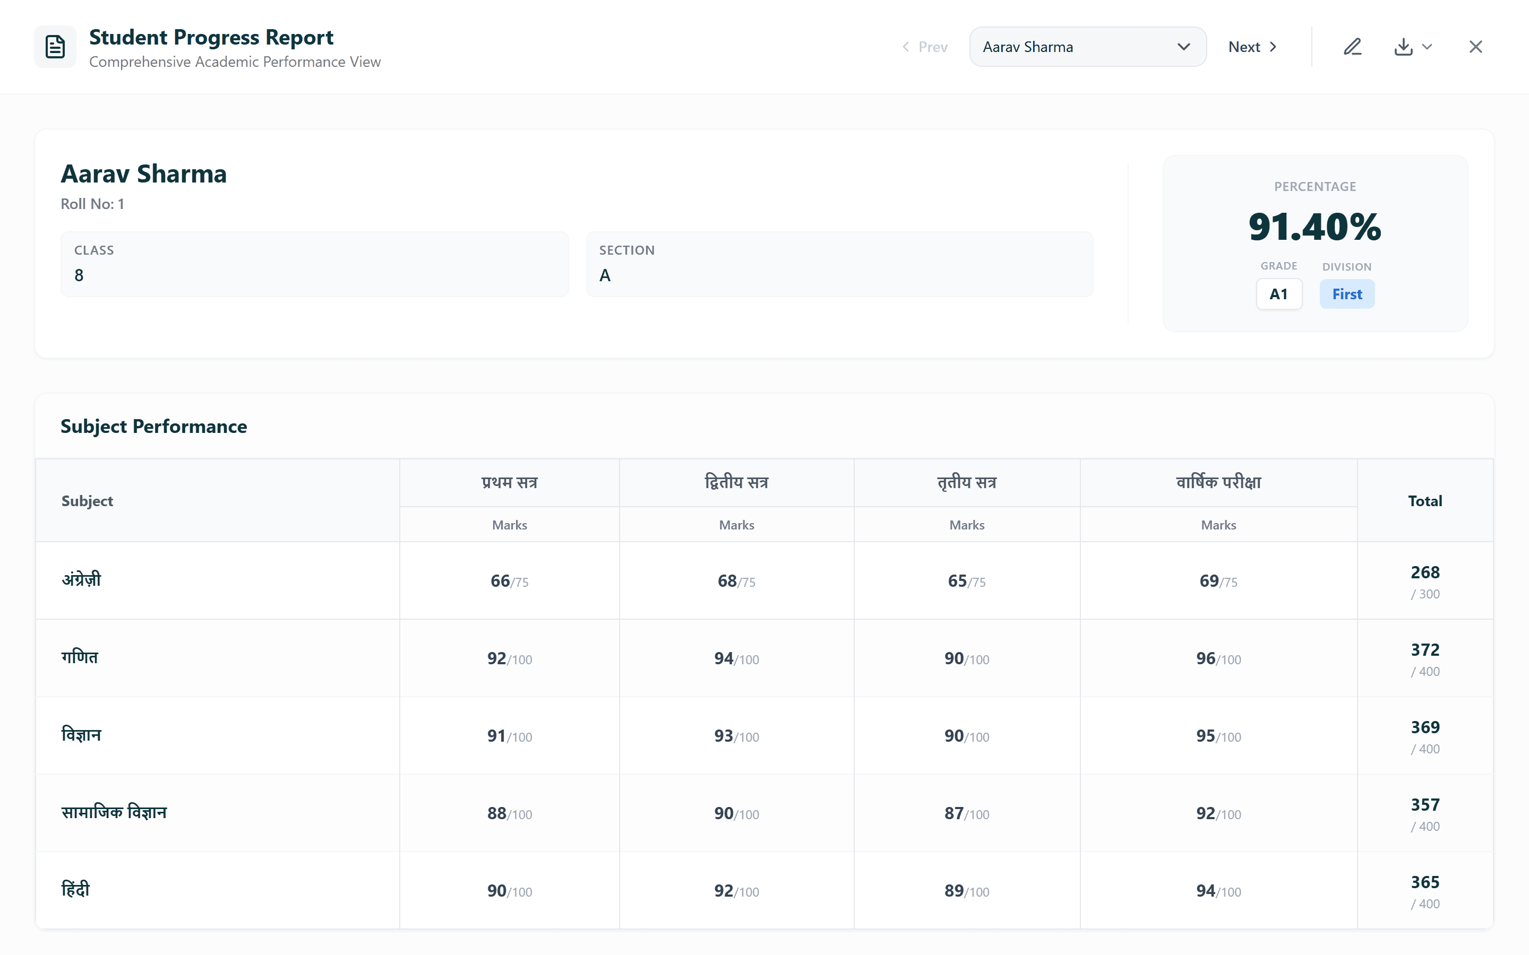
Task: Click the वार्षिक परीक्षा column header
Action: 1218,483
